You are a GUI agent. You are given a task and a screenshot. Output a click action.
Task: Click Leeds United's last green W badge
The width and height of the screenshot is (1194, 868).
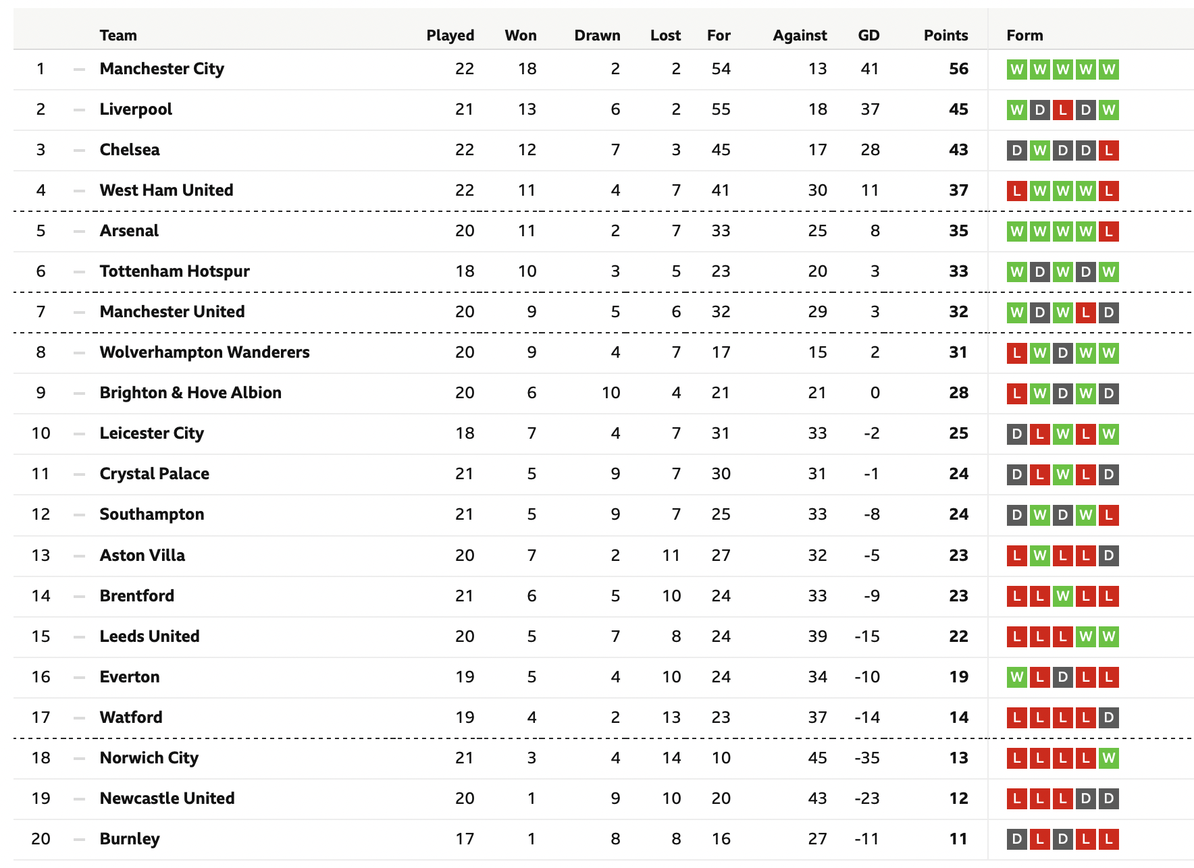(x=1108, y=636)
